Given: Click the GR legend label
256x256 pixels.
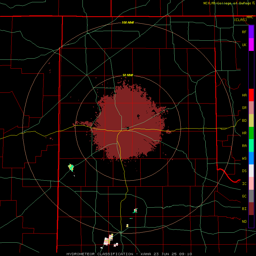Looking at the screenshot, I should (244, 108).
